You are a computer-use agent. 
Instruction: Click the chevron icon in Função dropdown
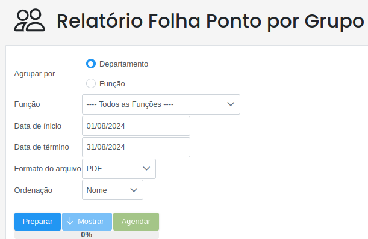[231, 104]
